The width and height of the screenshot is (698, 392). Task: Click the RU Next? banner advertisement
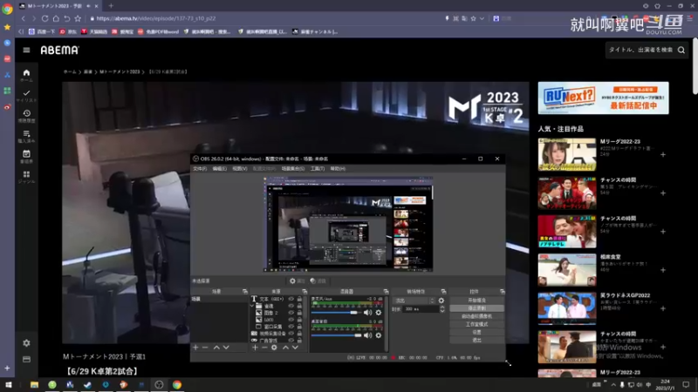(603, 98)
